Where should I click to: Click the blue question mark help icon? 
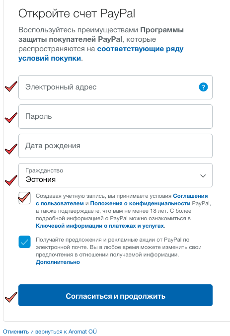tap(203, 87)
